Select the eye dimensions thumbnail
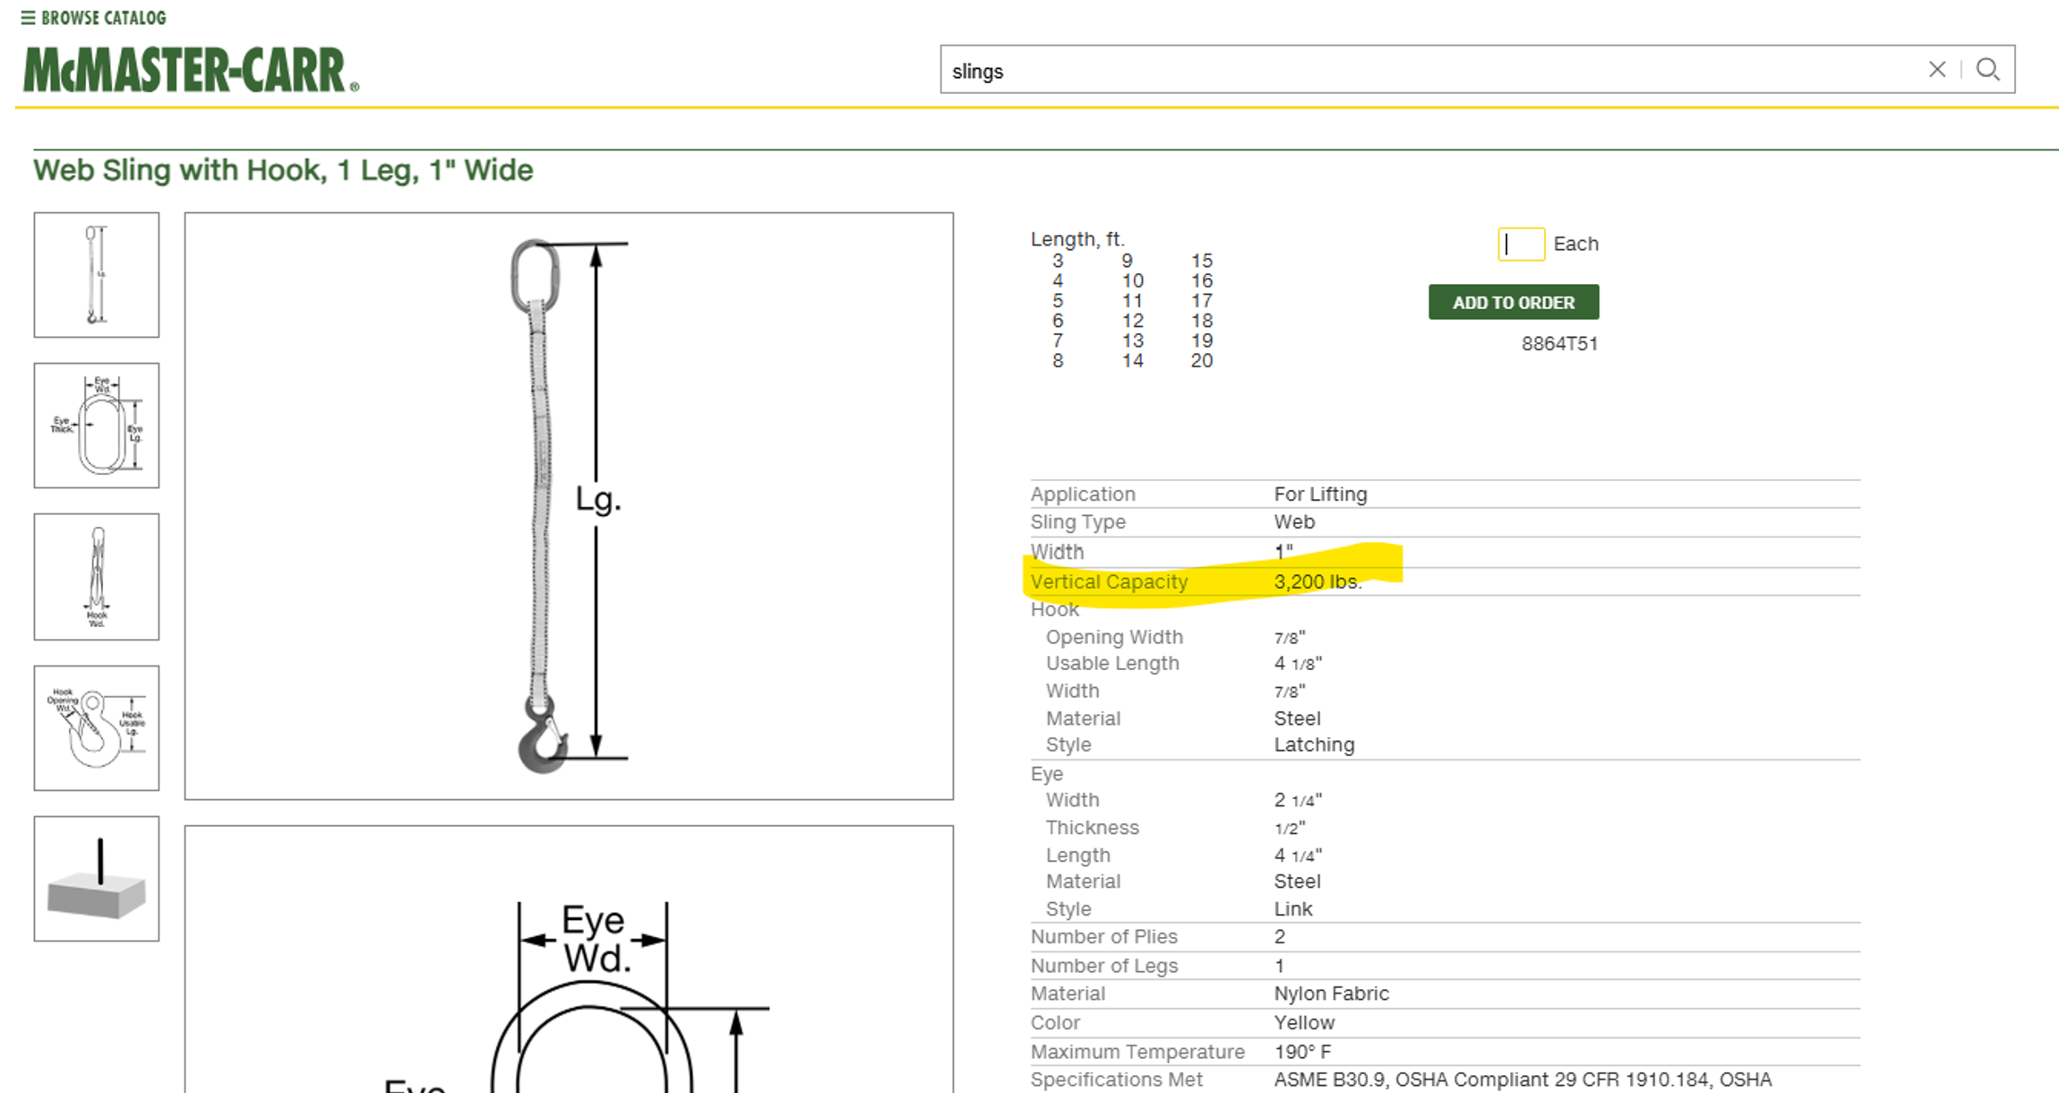Screen dimensions: 2067x1093 click(x=97, y=426)
